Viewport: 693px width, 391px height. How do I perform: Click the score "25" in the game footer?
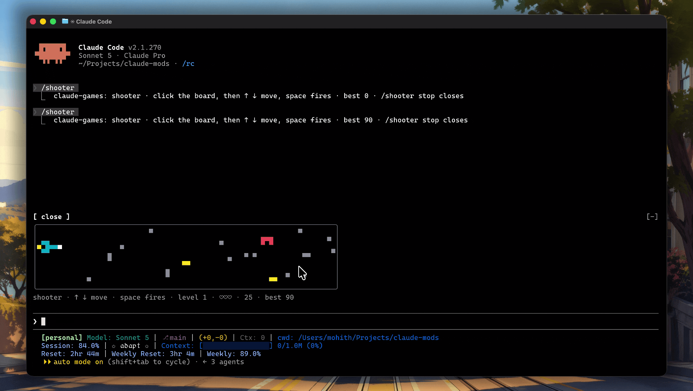pyautogui.click(x=248, y=297)
